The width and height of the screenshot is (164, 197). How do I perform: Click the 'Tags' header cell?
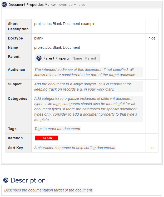tap(18, 129)
